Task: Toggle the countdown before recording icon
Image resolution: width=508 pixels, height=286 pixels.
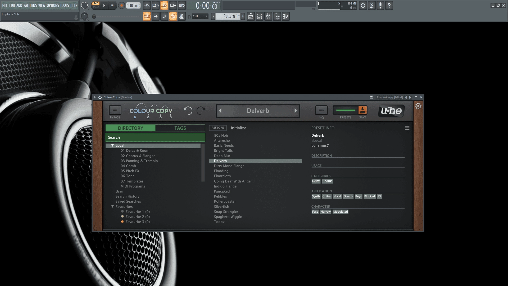Action: click(x=164, y=5)
